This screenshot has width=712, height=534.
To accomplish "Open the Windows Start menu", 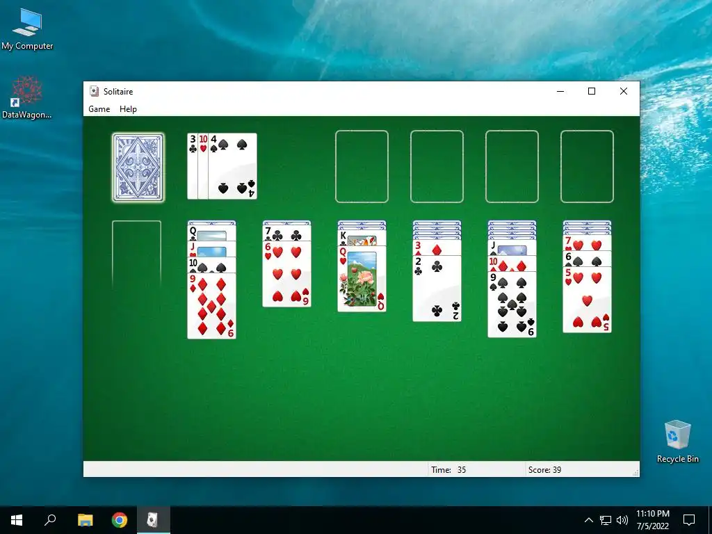I will point(17,520).
